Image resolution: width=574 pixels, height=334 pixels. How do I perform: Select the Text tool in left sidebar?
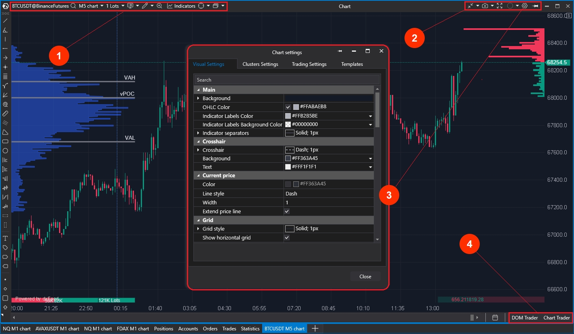5,238
